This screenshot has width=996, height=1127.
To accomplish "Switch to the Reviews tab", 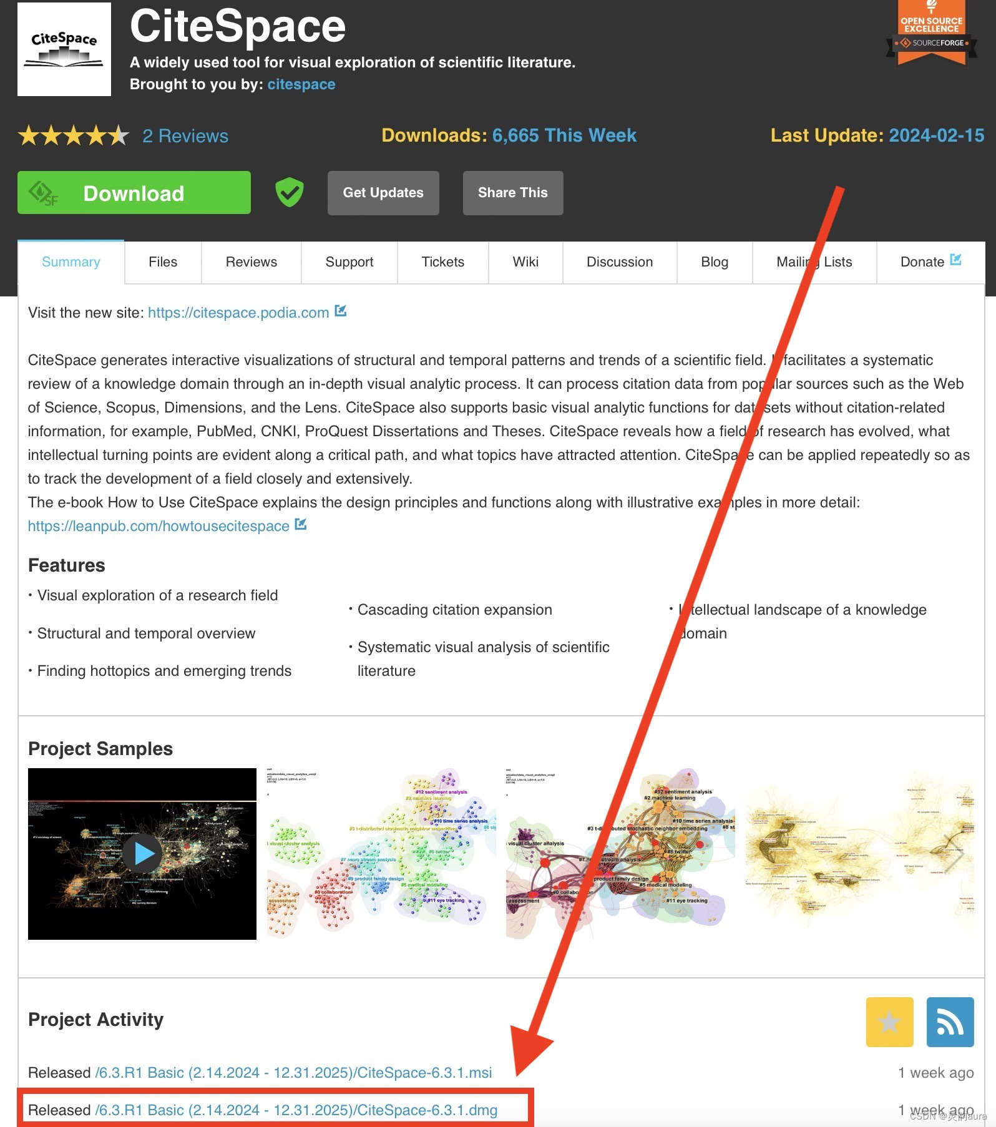I will coord(251,262).
